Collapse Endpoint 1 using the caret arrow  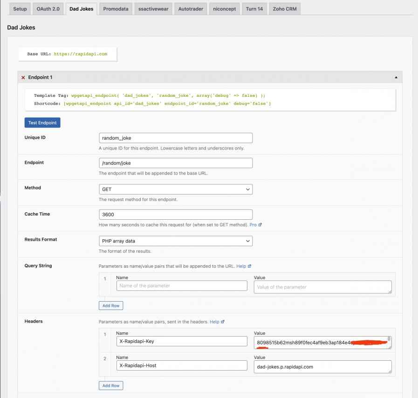coord(396,77)
